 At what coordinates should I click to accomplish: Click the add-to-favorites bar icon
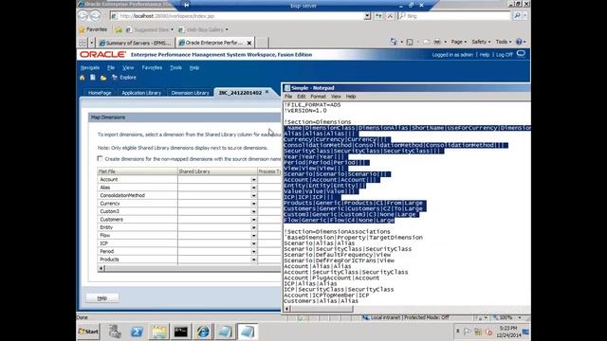[119, 29]
